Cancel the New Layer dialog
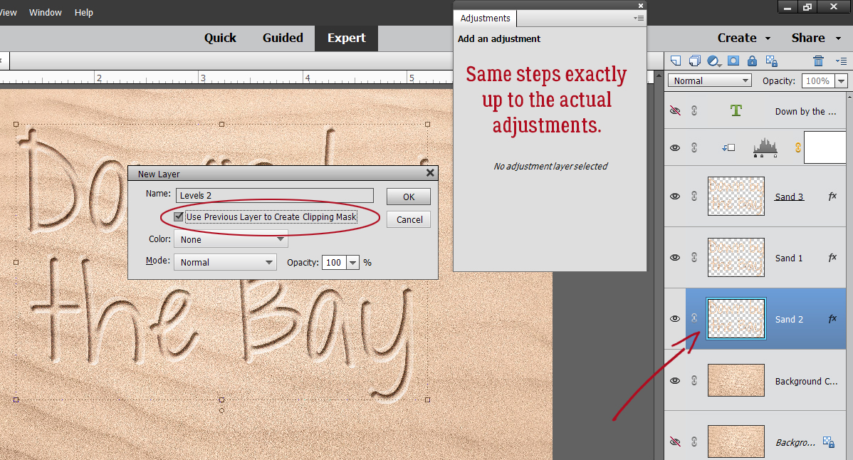Image resolution: width=853 pixels, height=460 pixels. coord(409,219)
